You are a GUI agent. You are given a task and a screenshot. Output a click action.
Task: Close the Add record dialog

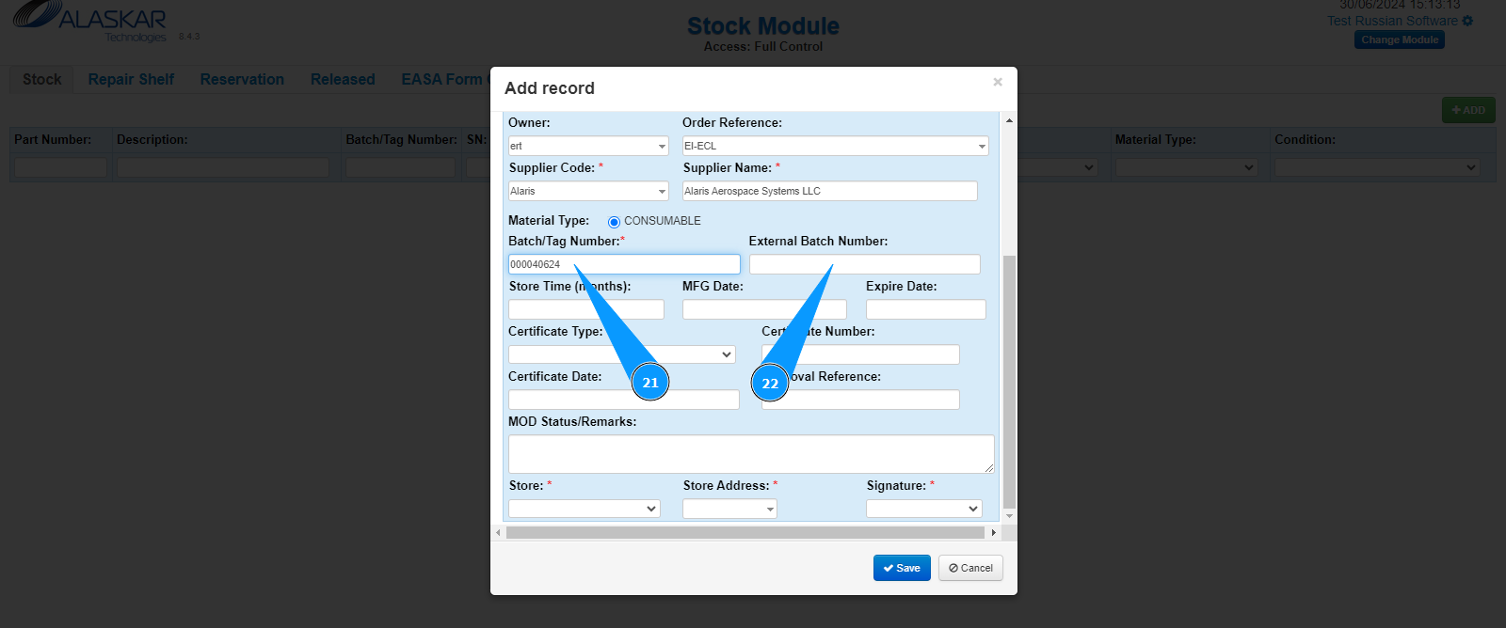coord(998,83)
